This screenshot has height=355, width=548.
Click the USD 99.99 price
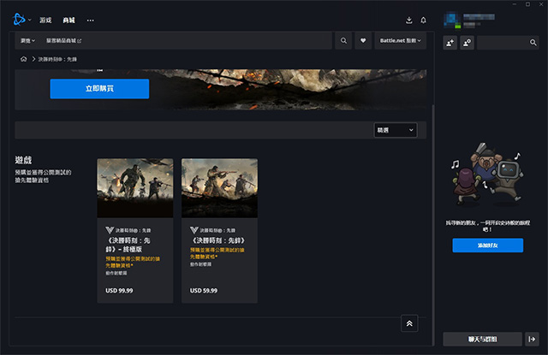[119, 291]
